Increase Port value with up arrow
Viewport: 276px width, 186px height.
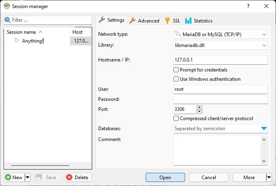pyautogui.click(x=200, y=107)
